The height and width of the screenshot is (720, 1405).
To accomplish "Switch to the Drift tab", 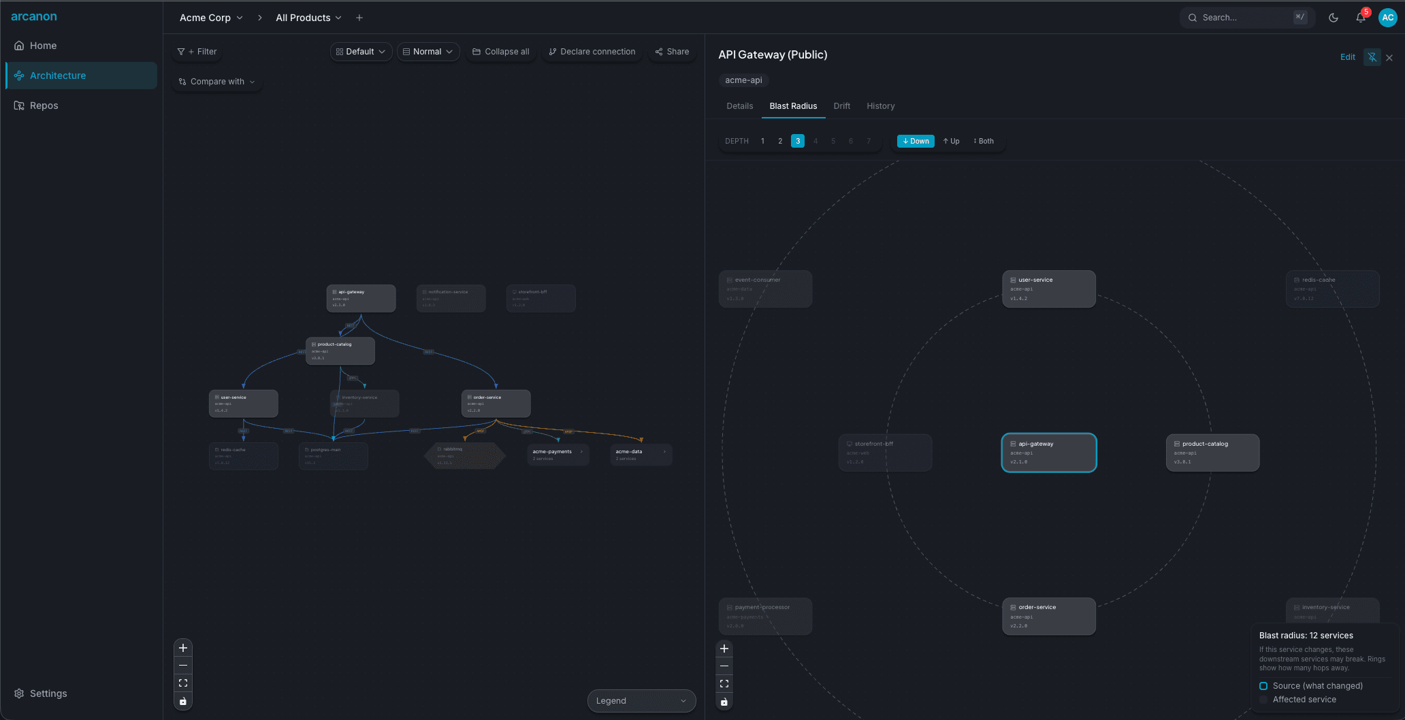I will coord(841,105).
